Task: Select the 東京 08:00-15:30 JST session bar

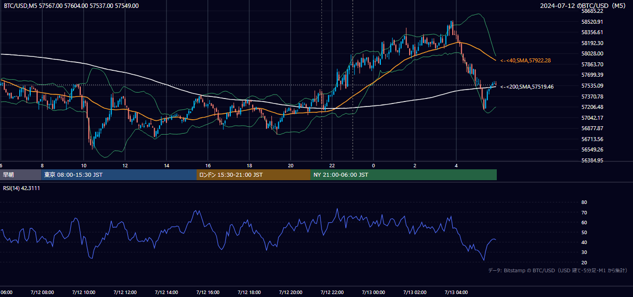Action: tap(119, 175)
